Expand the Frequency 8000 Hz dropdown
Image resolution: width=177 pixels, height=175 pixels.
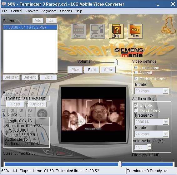coord(165,122)
